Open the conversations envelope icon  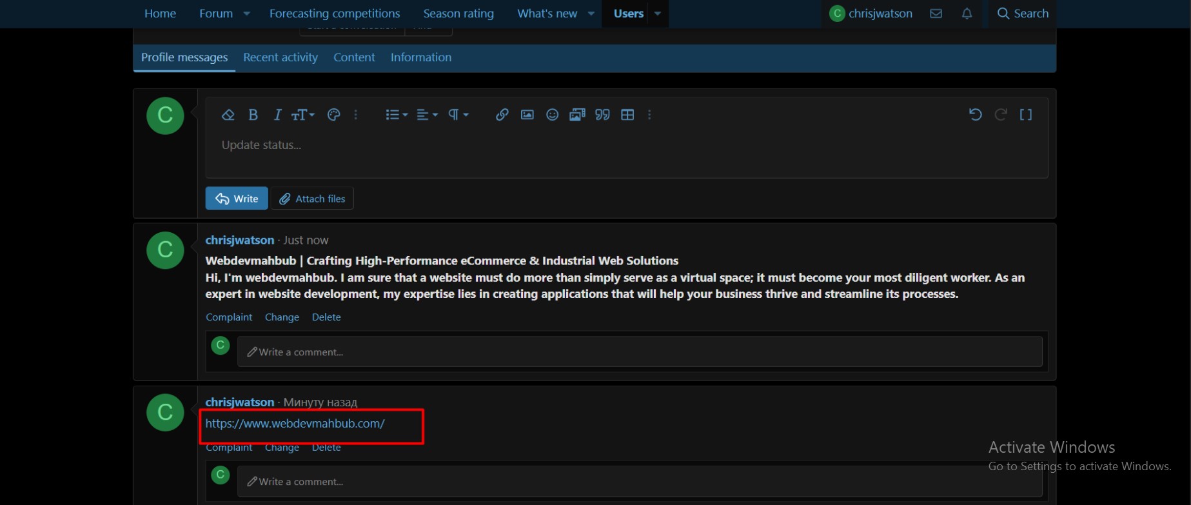pos(936,14)
